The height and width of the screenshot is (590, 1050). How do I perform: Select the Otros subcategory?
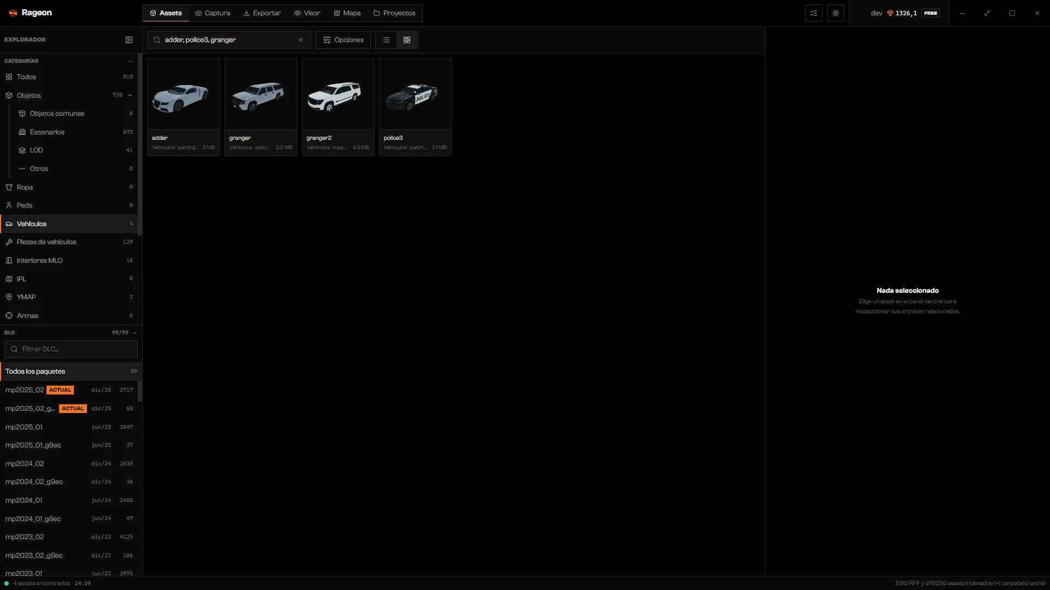point(75,169)
